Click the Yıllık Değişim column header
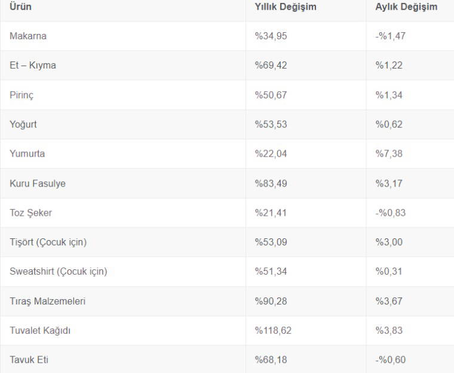Screen dimensions: 454x373 point(286,7)
